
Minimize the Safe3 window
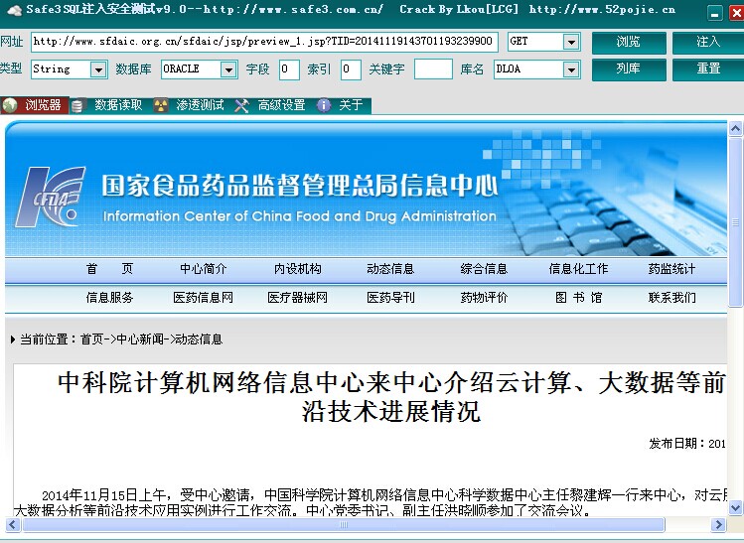pyautogui.click(x=715, y=13)
